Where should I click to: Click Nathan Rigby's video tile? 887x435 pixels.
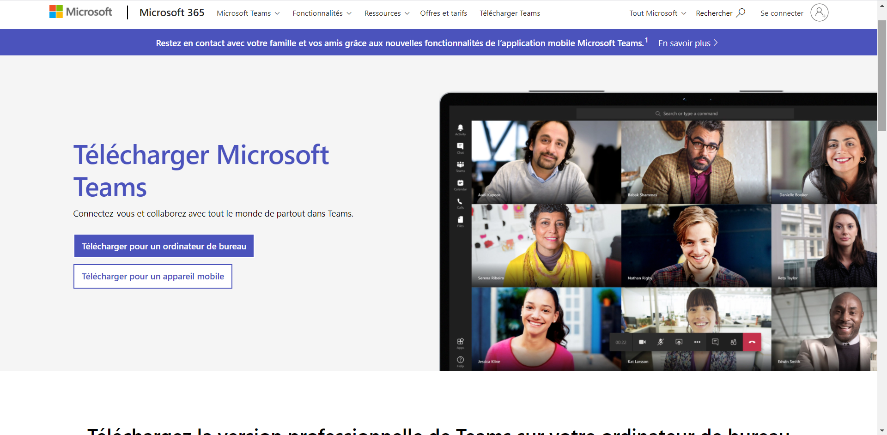click(x=696, y=246)
